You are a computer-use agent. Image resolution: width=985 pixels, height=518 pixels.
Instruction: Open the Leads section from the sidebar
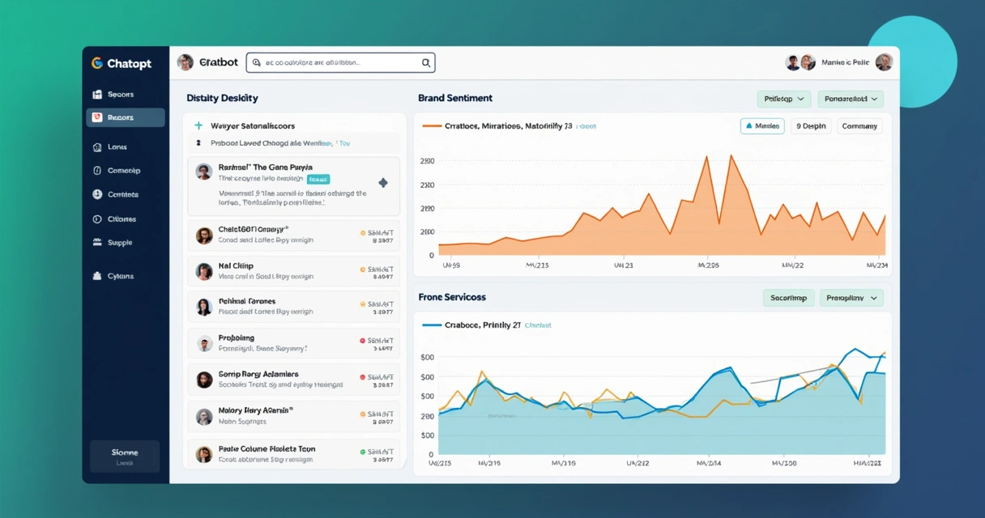pyautogui.click(x=97, y=146)
